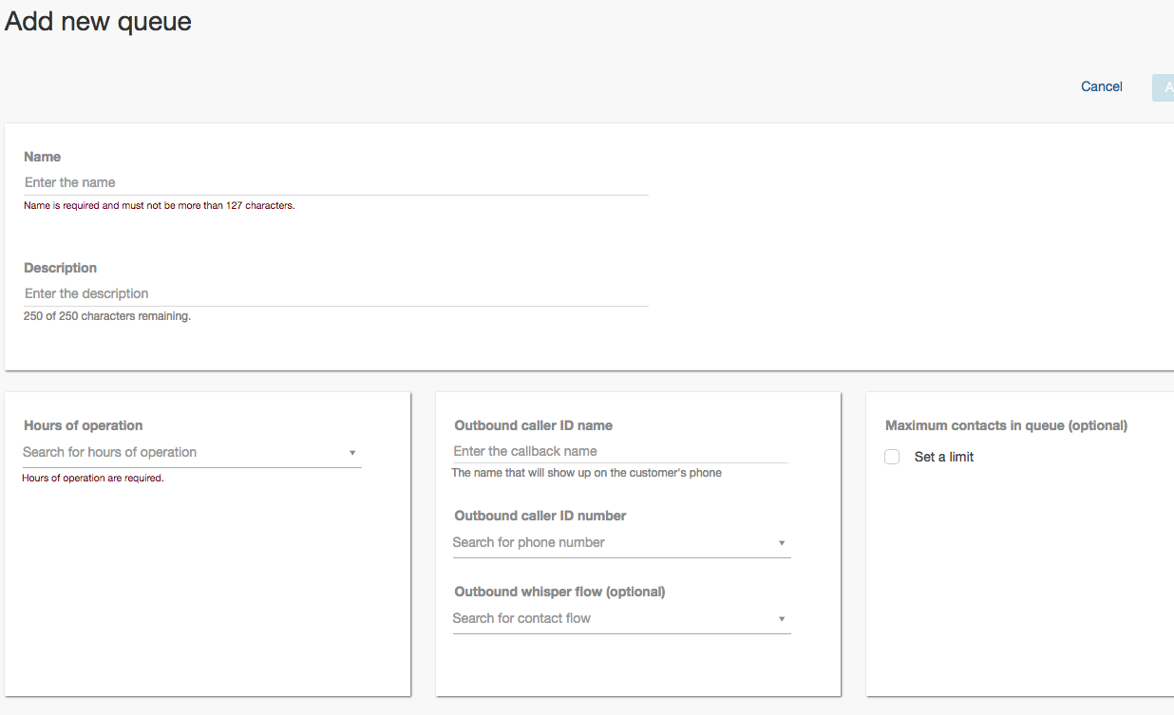
Task: Focus the 'Enter the name' field
Action: point(335,182)
